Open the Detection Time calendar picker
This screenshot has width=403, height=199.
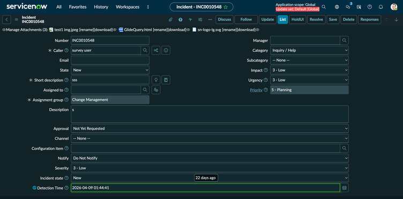345,188
